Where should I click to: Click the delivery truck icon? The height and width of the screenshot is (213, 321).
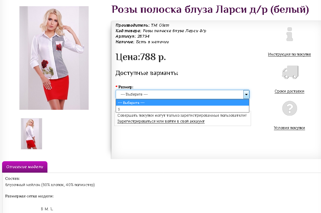click(x=290, y=72)
